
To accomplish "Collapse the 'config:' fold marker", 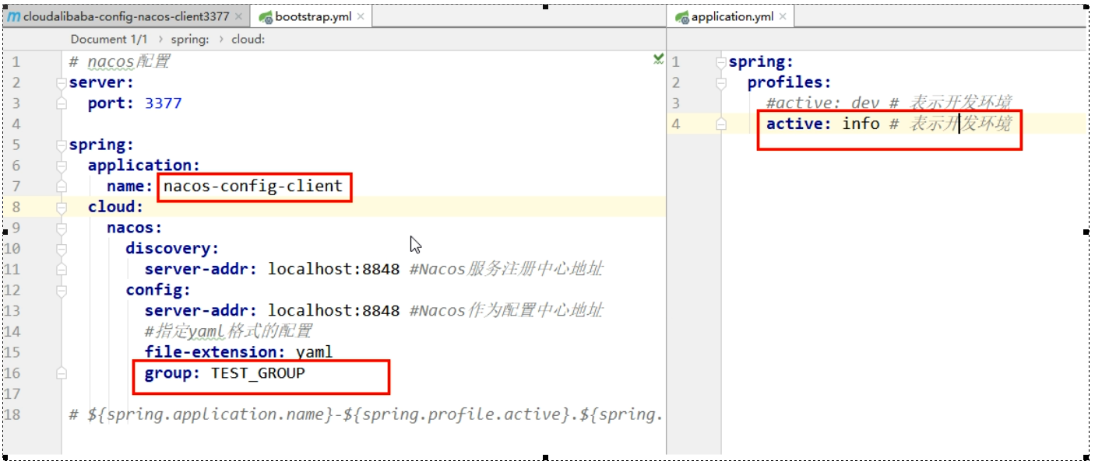I will 62,290.
